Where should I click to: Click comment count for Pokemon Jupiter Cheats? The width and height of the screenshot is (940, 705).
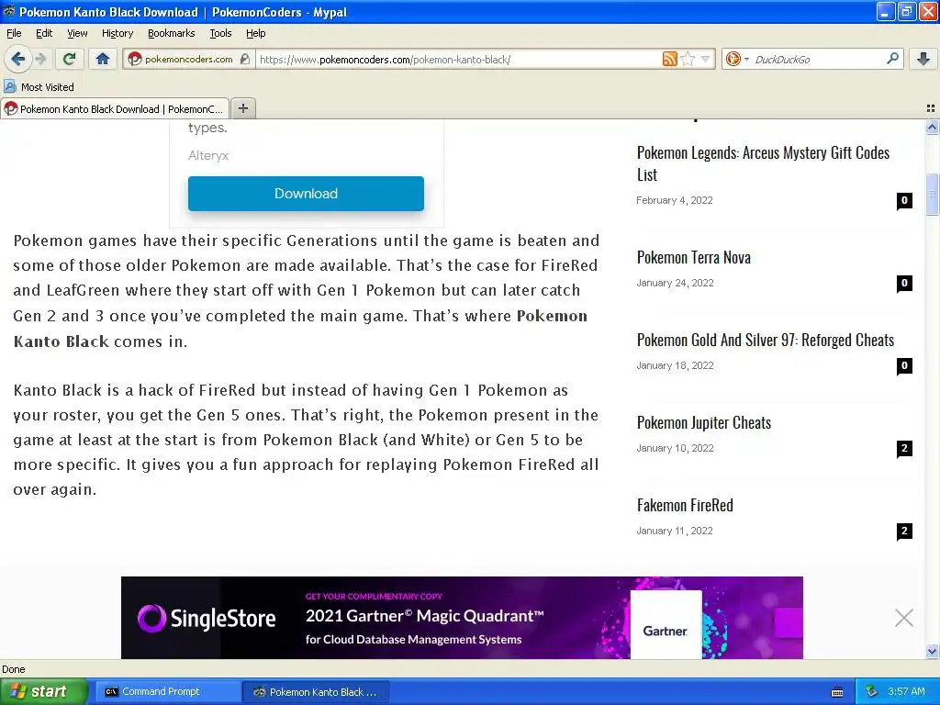coord(904,448)
